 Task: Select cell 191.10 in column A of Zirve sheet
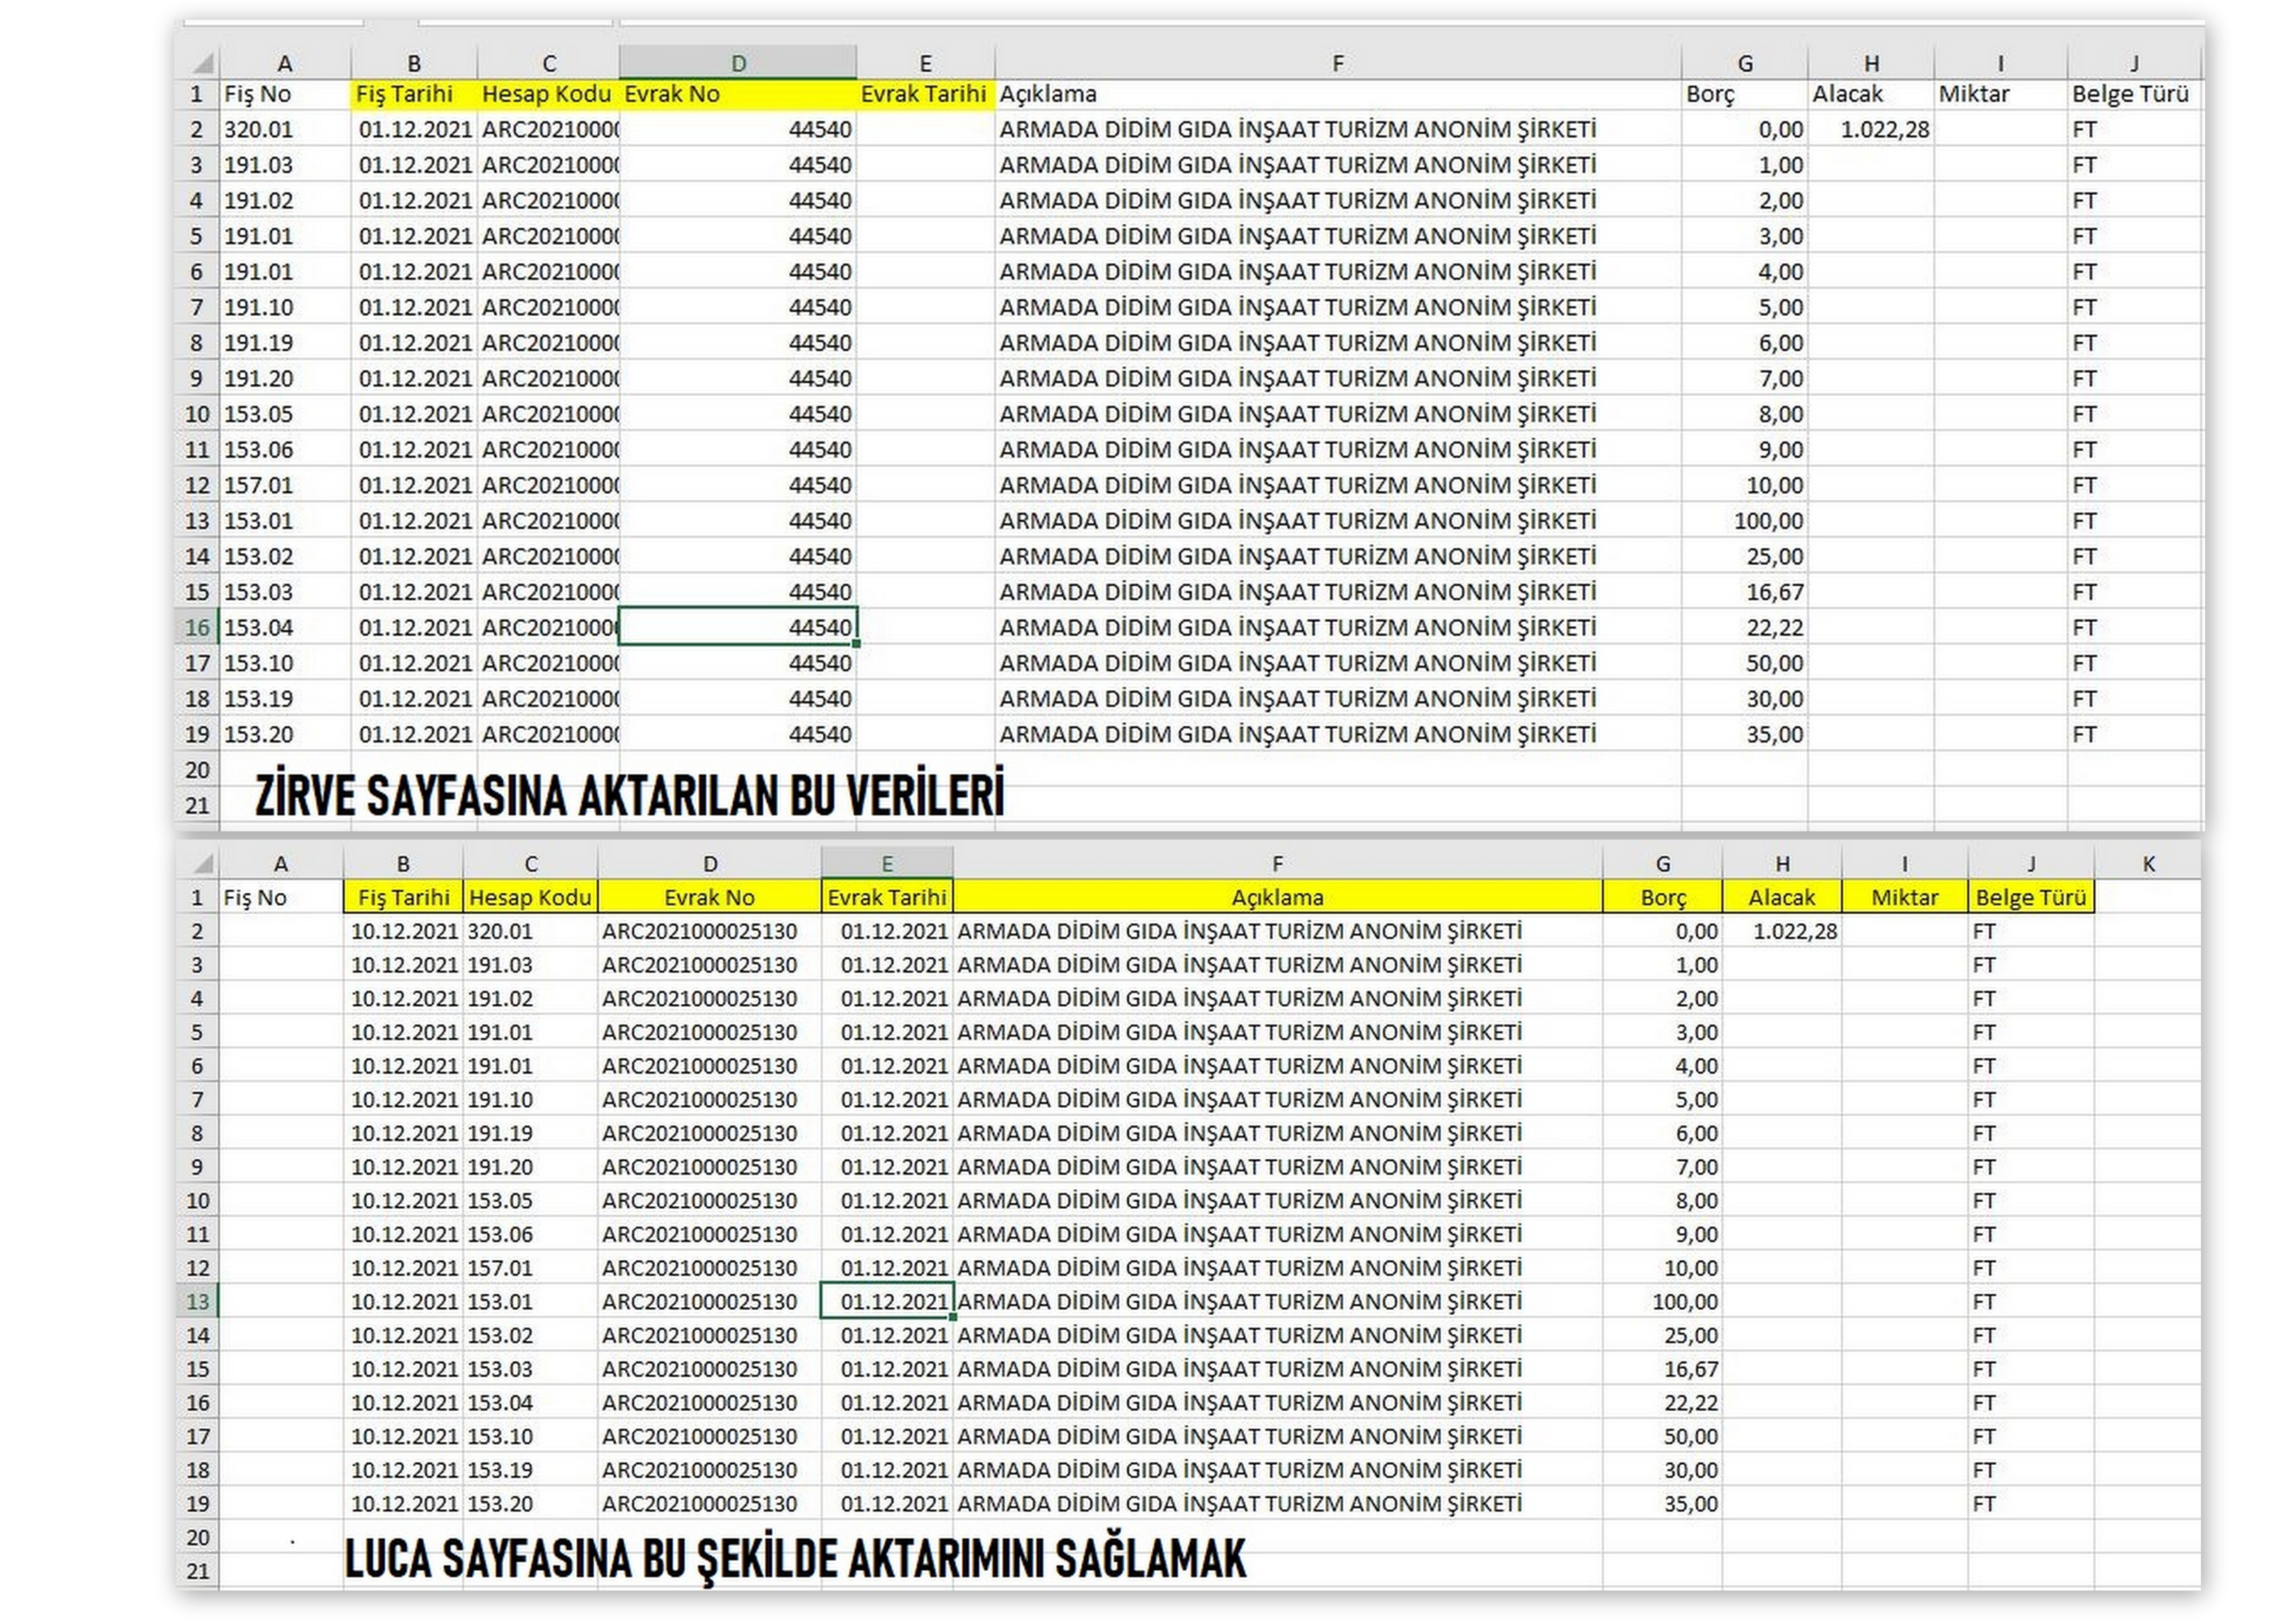click(x=285, y=307)
